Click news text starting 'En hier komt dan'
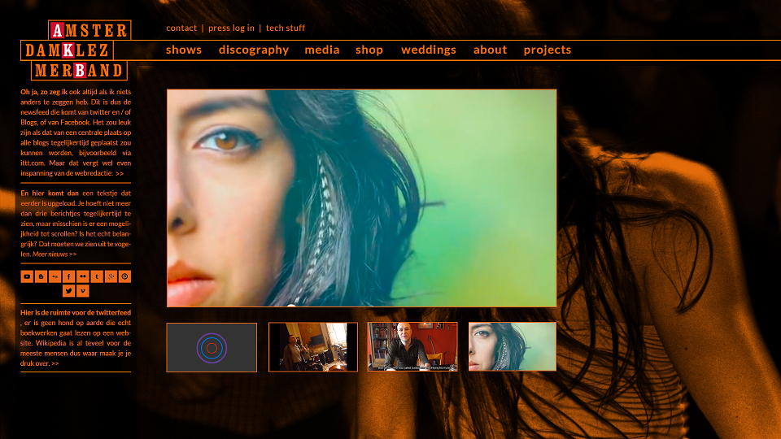 tap(76, 224)
